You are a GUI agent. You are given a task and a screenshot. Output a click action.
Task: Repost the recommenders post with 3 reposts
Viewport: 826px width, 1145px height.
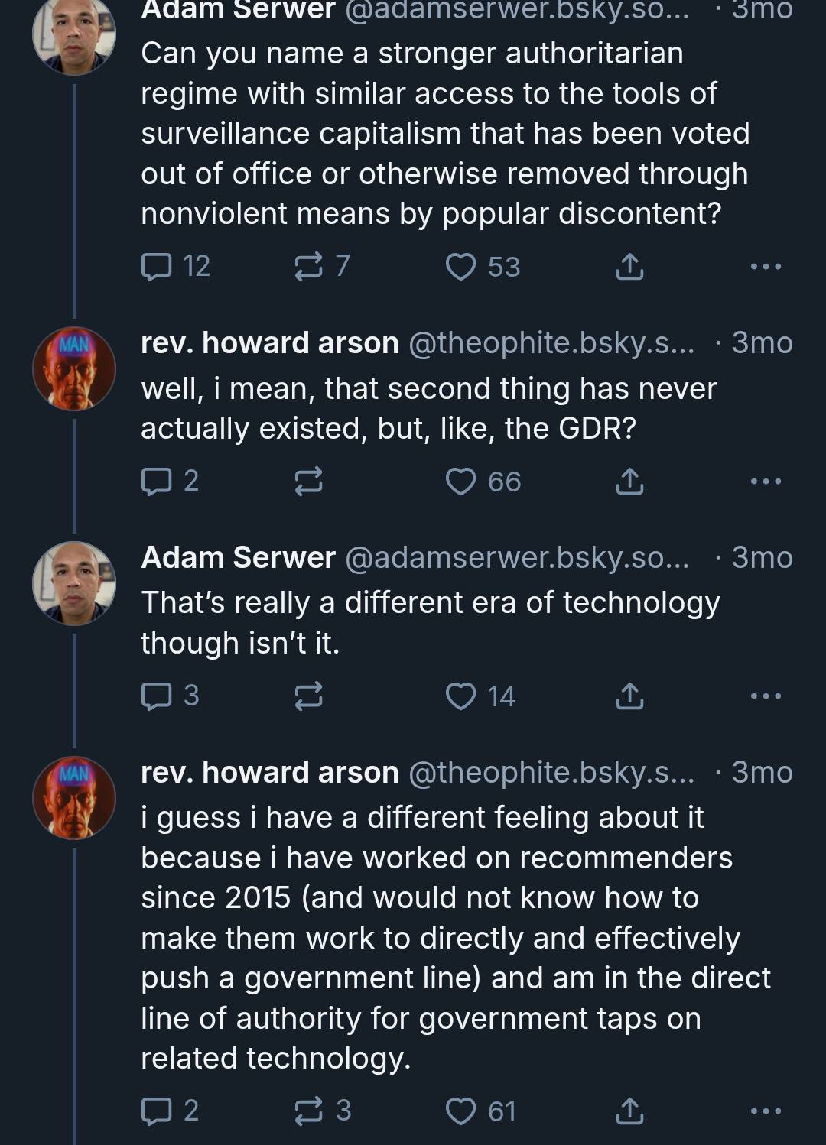tap(309, 1111)
